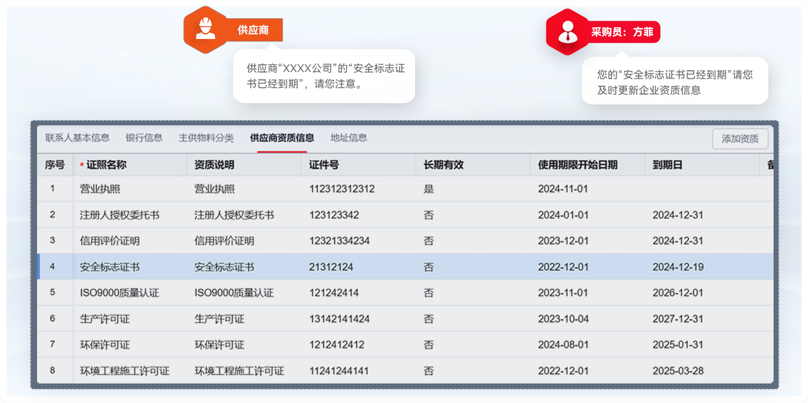Viewport: 808px width, 403px height.
Task: Select the 营业执照 row
Action: (100, 189)
